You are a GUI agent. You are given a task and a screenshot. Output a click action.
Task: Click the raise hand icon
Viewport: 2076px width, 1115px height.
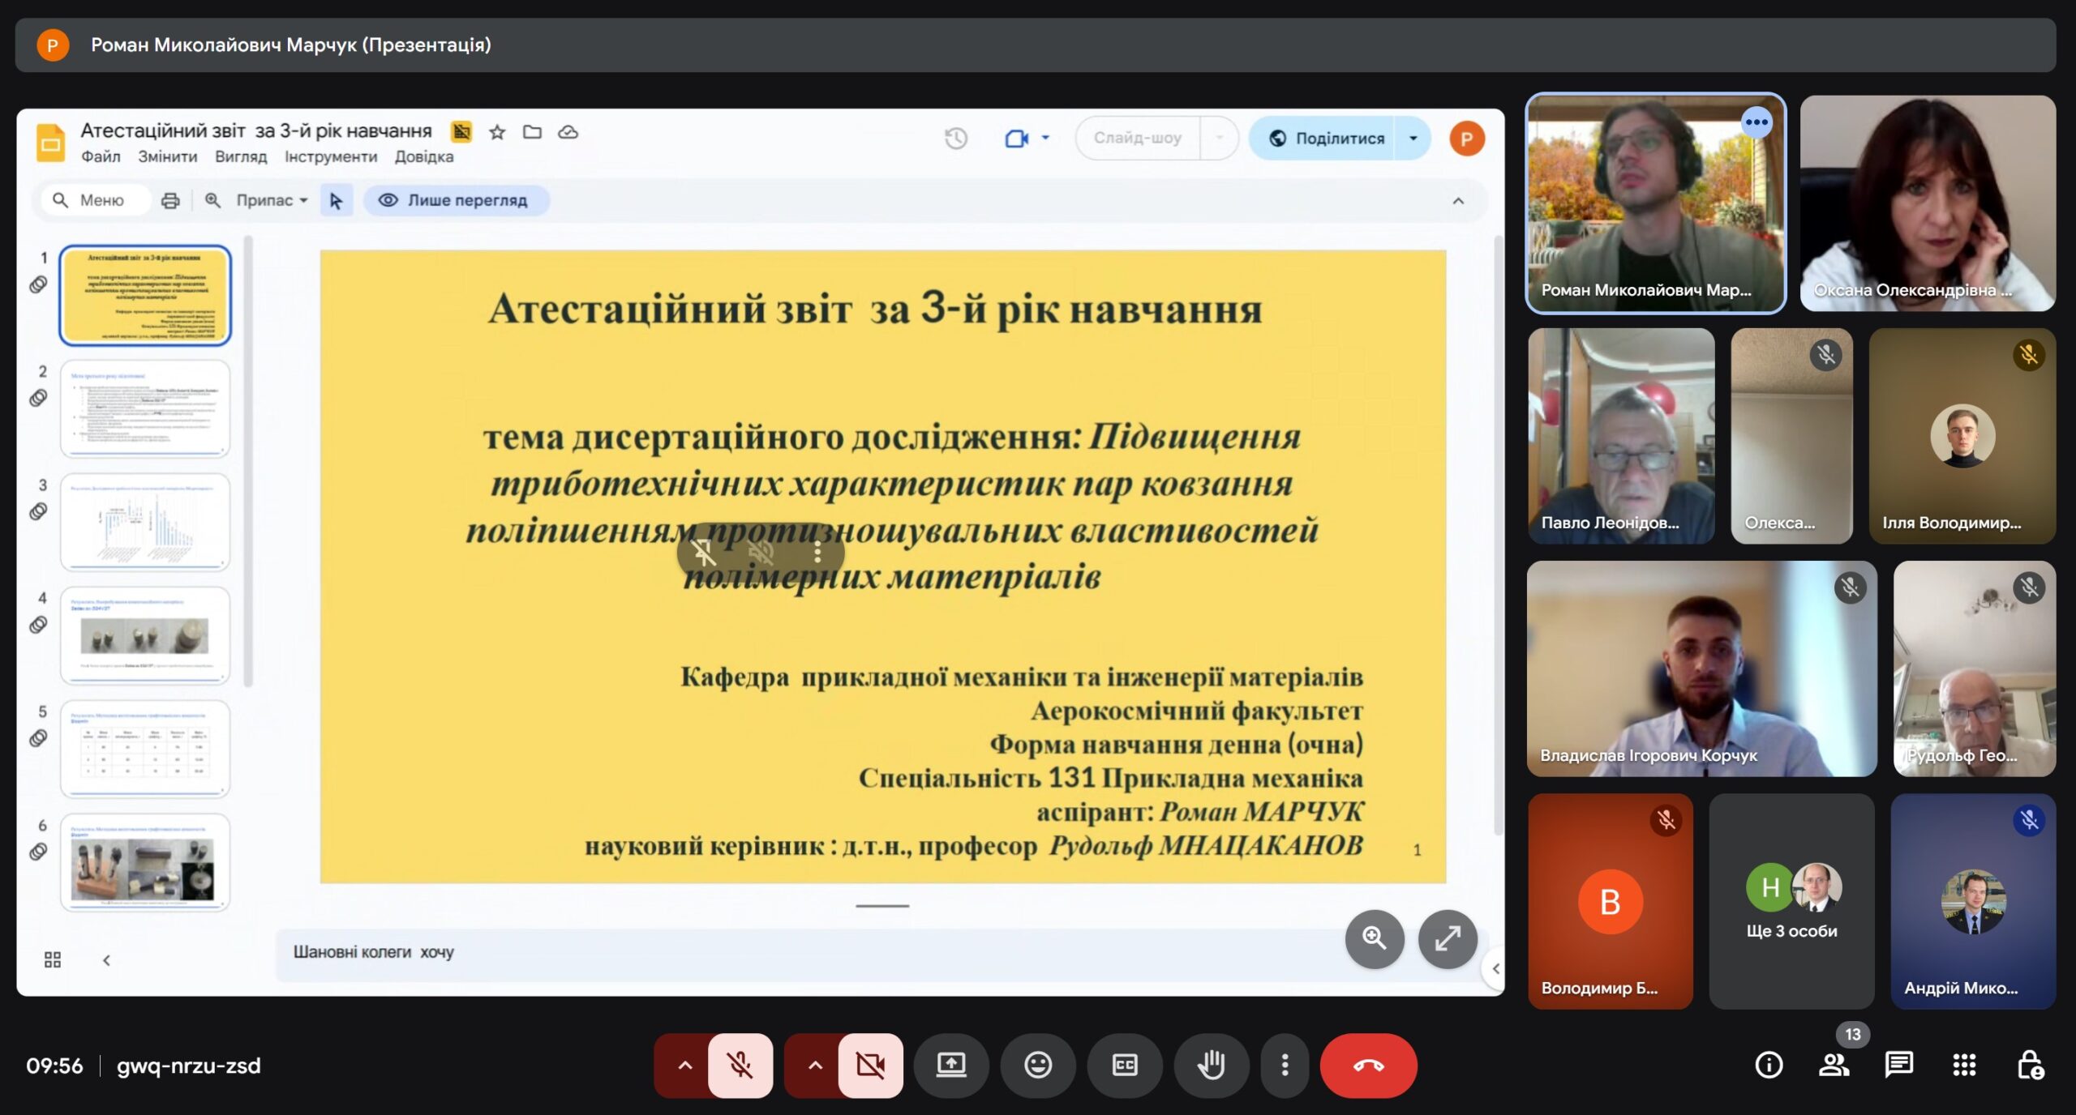coord(1211,1065)
